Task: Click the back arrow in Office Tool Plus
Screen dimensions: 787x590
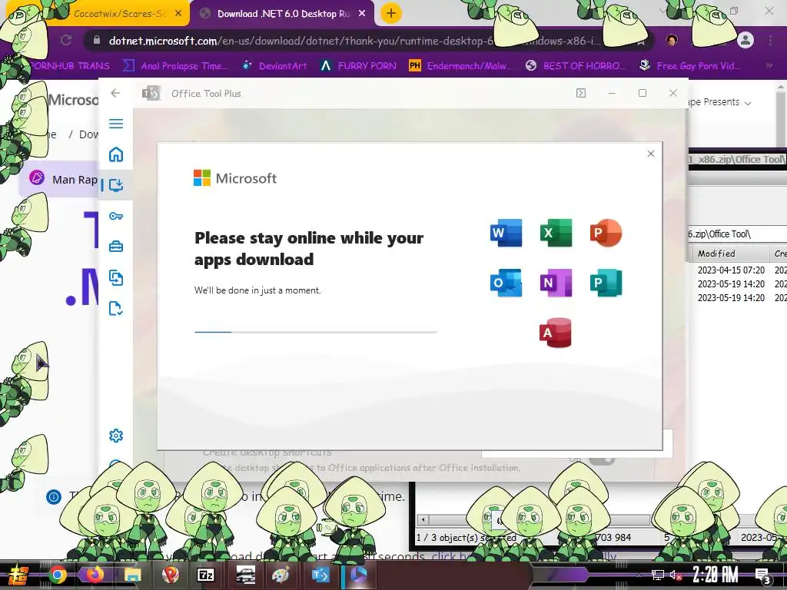Action: click(x=115, y=93)
